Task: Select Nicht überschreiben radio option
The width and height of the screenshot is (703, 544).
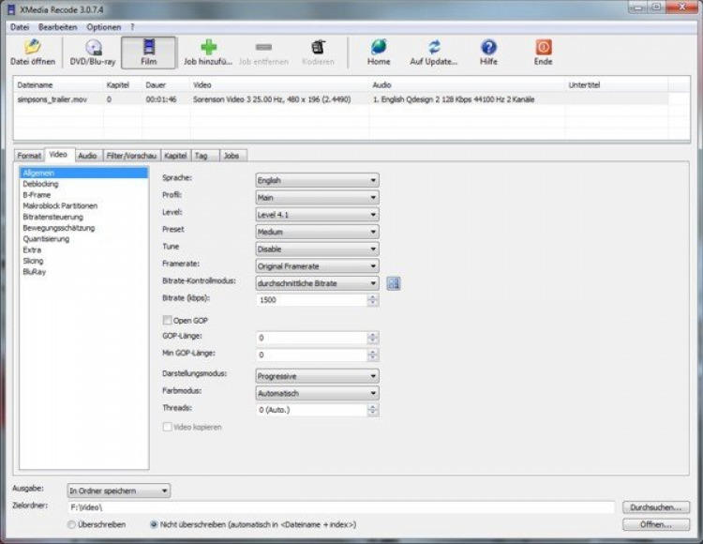Action: pos(154,524)
